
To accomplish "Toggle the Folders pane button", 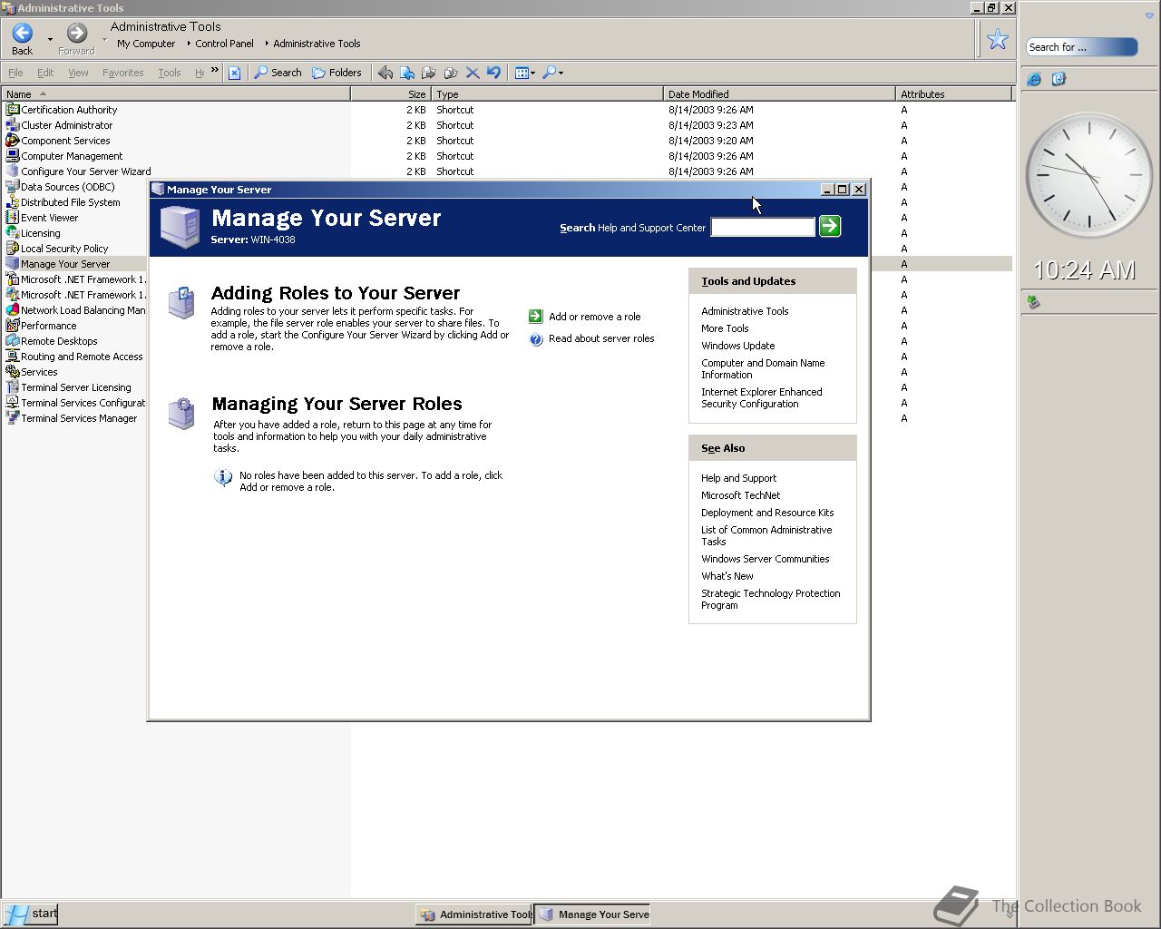I will (x=337, y=73).
